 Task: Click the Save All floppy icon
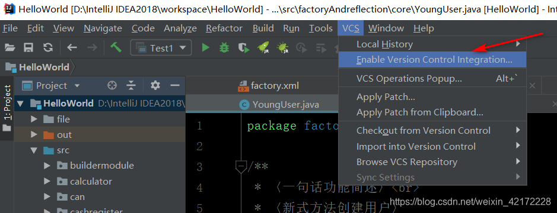pyautogui.click(x=28, y=47)
